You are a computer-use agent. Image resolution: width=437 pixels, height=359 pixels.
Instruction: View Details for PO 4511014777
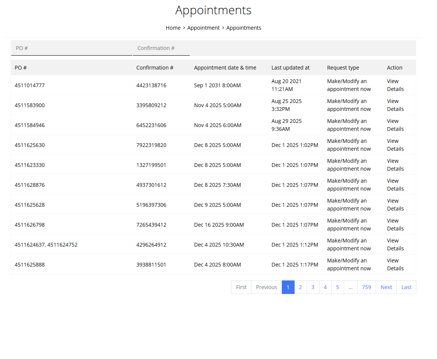[395, 85]
